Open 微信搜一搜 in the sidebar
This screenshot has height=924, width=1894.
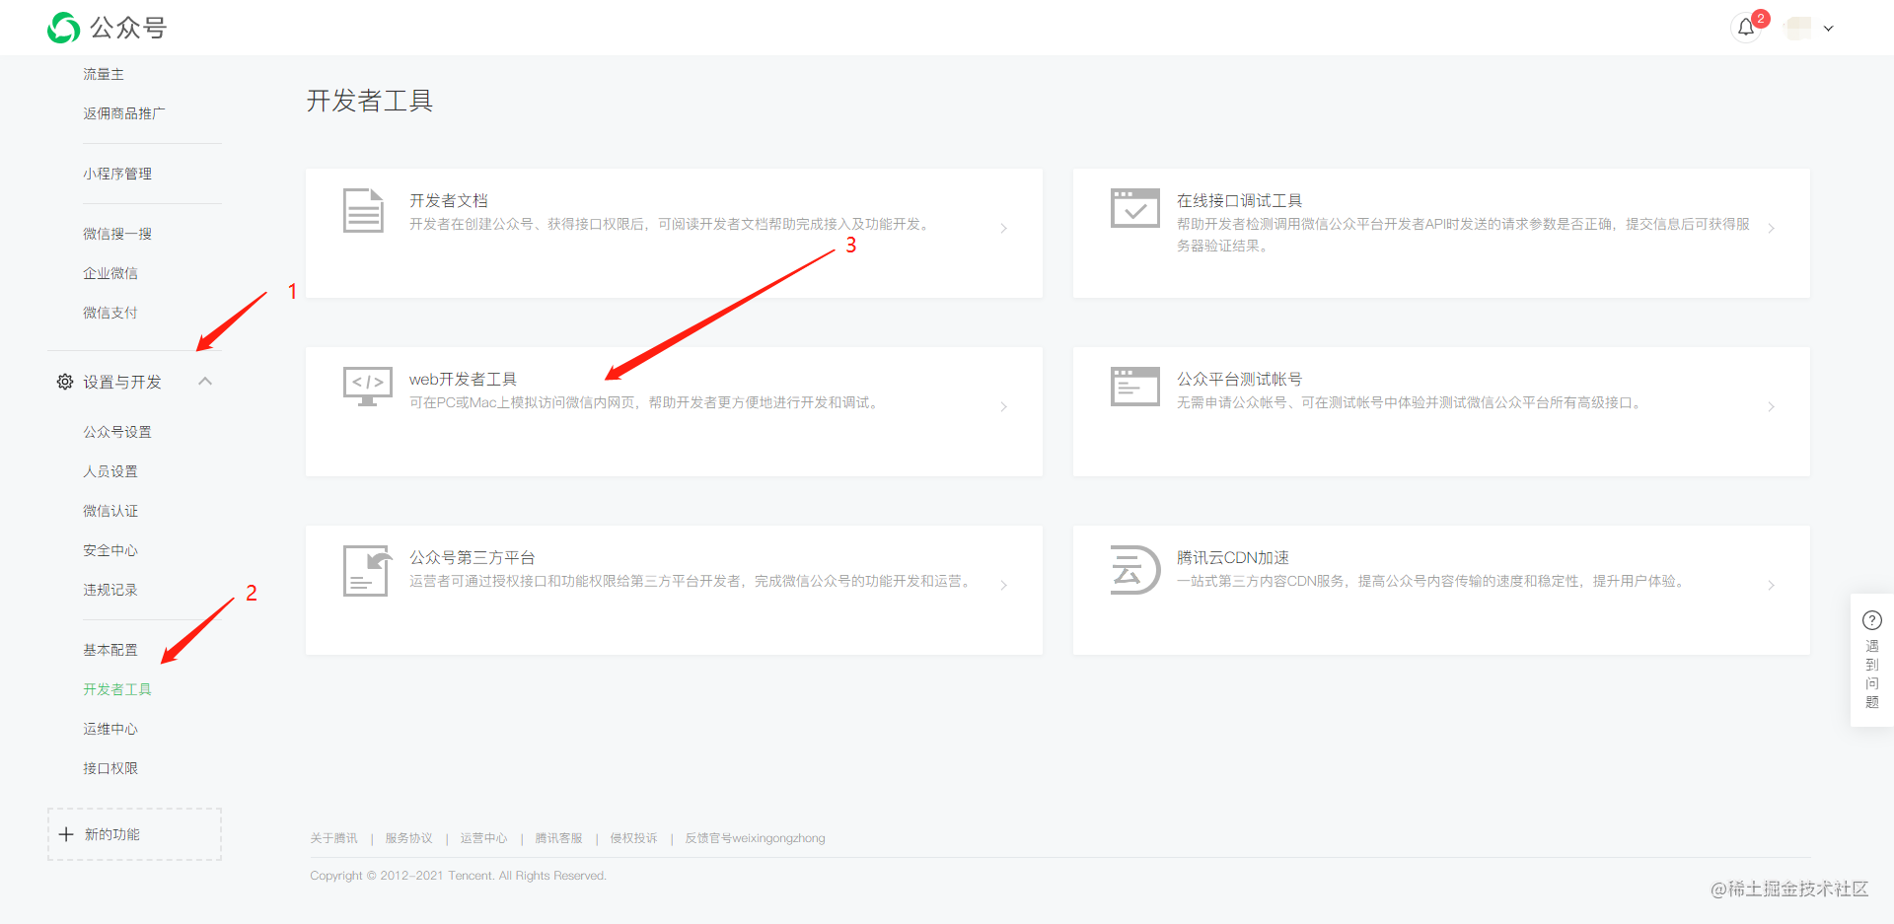pos(117,234)
